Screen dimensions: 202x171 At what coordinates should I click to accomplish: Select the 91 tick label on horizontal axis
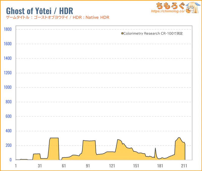tap(88, 166)
